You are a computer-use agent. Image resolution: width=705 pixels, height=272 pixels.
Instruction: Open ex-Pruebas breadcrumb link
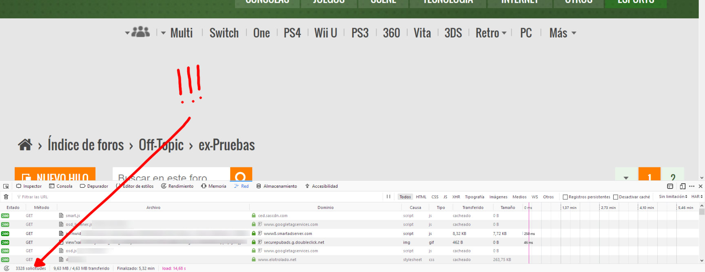(227, 145)
